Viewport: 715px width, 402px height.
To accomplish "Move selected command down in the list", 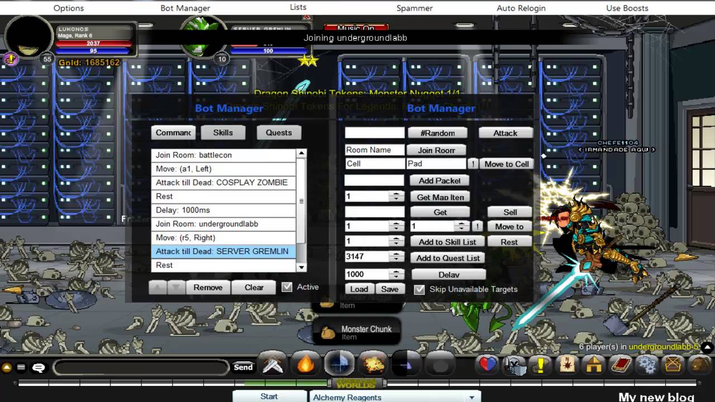I will coord(176,287).
